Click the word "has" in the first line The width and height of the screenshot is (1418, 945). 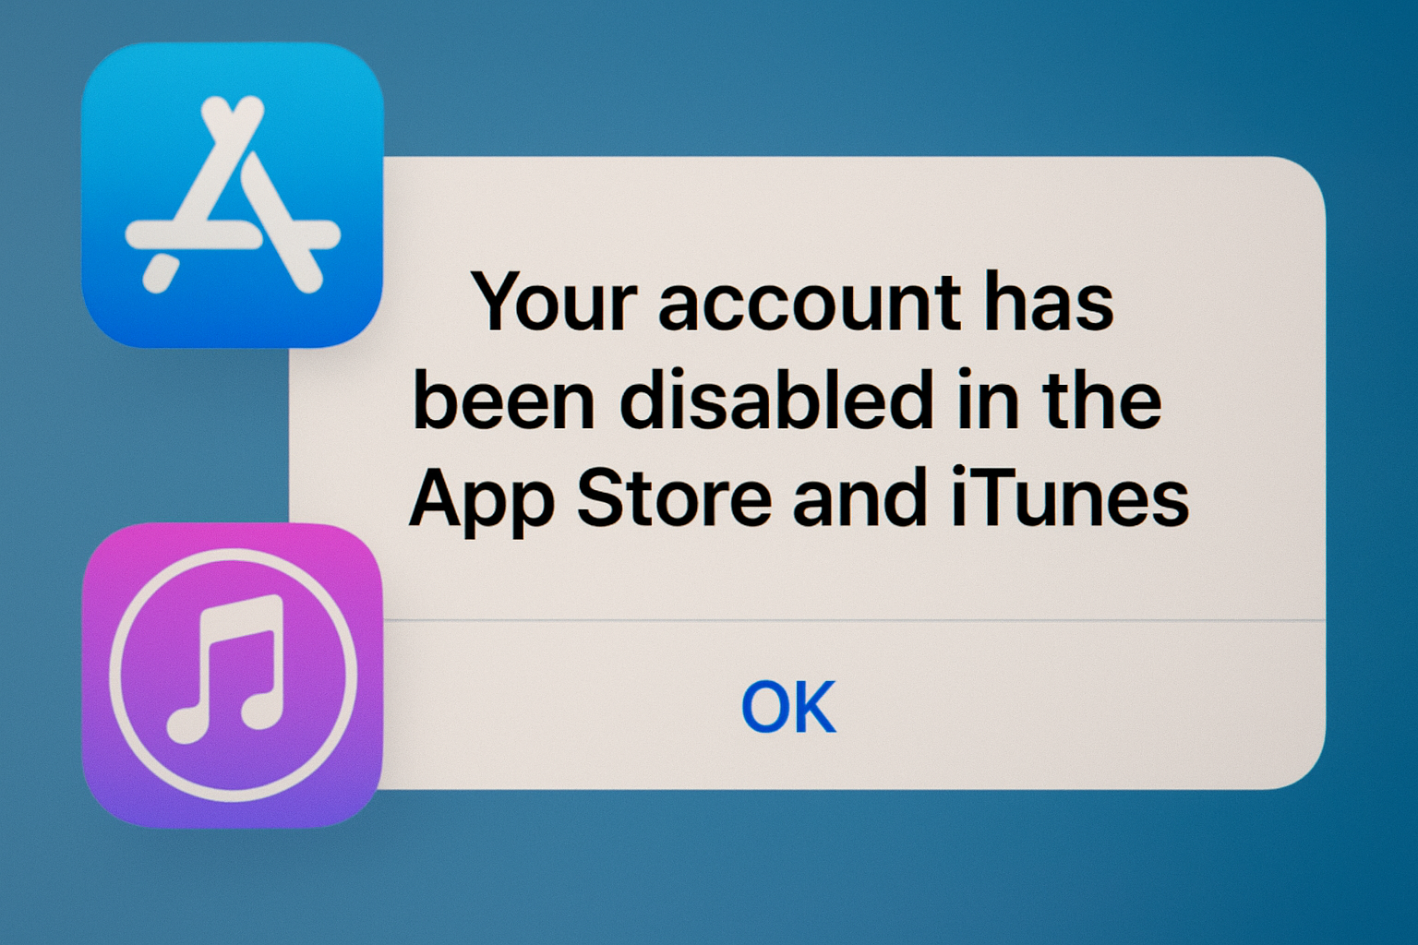click(x=1049, y=301)
